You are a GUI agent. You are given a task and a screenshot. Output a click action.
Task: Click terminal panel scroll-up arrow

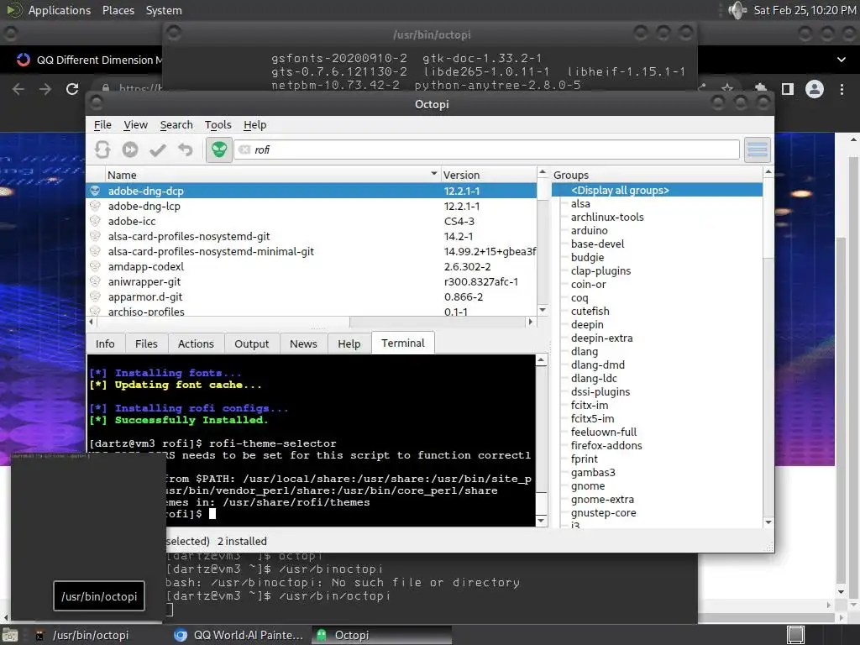pyautogui.click(x=542, y=360)
